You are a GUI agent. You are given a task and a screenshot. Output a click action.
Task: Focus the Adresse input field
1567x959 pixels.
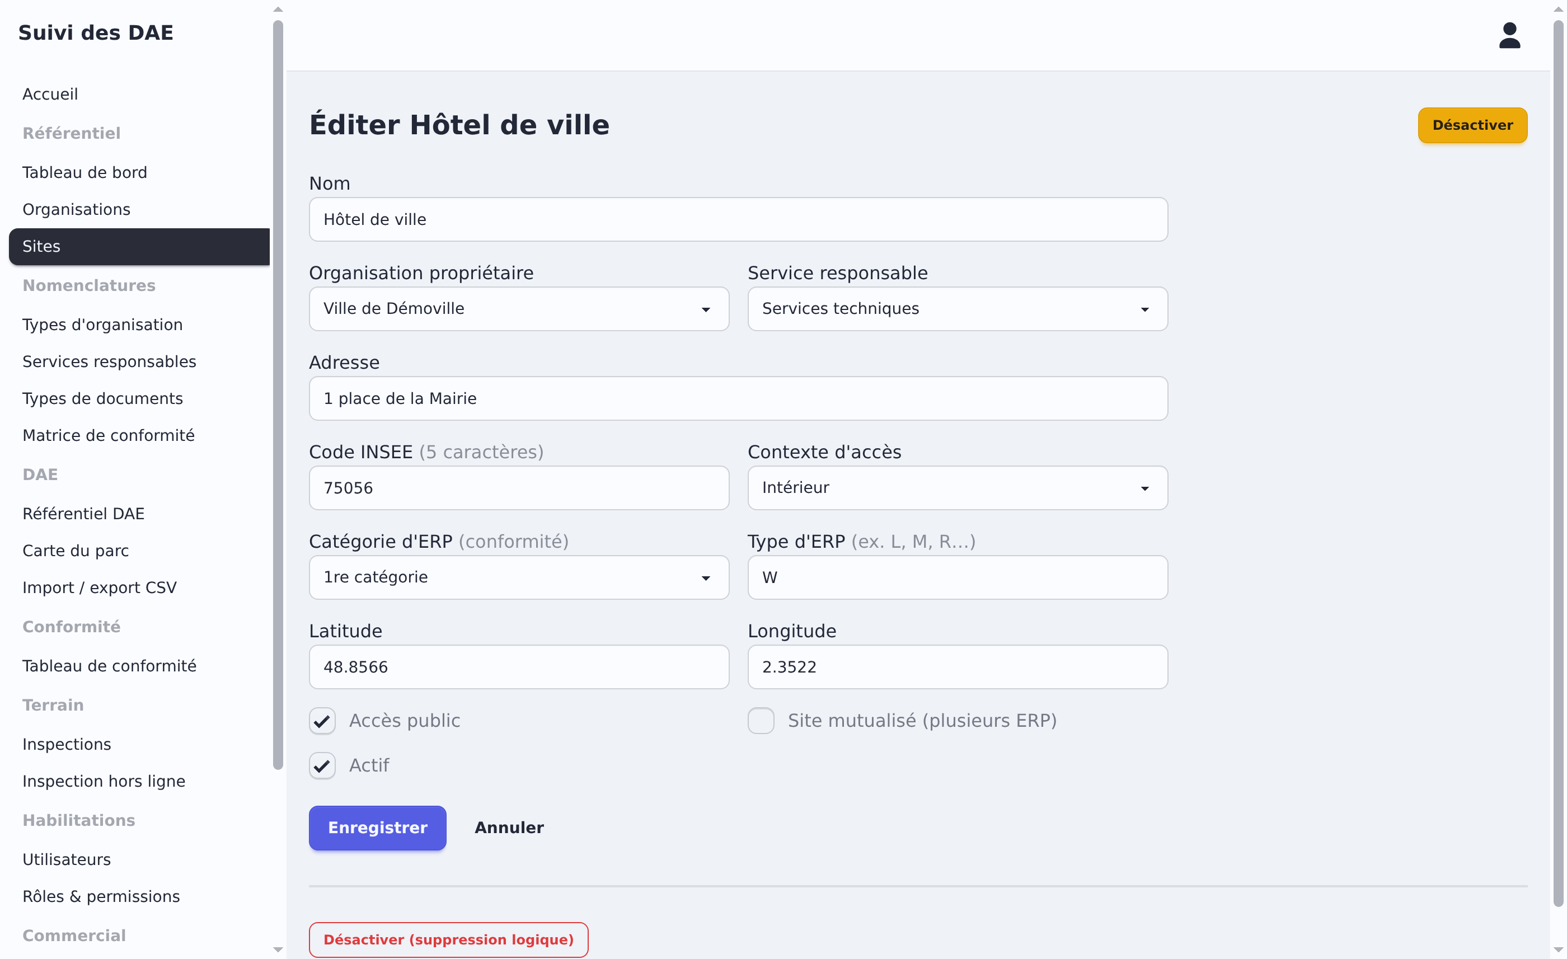click(738, 398)
